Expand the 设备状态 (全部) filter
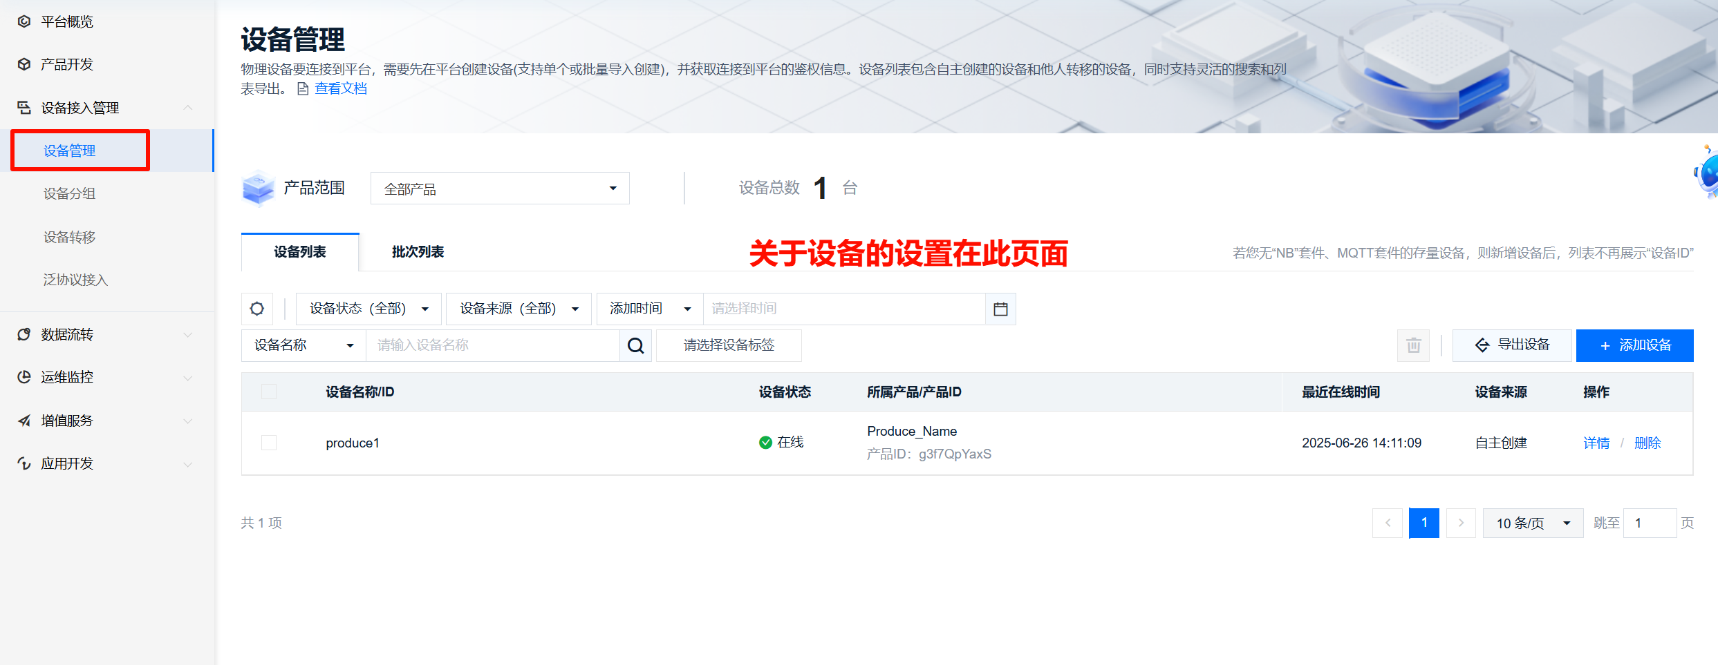The image size is (1718, 665). click(368, 309)
